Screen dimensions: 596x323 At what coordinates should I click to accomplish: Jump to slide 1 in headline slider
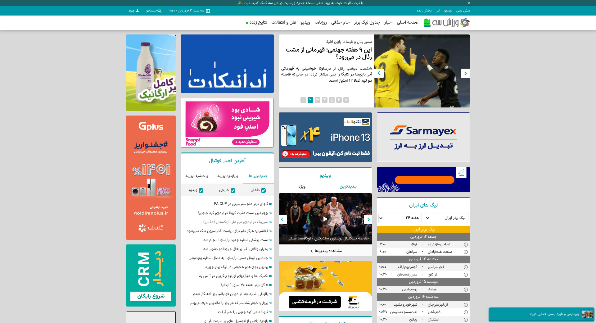303,100
